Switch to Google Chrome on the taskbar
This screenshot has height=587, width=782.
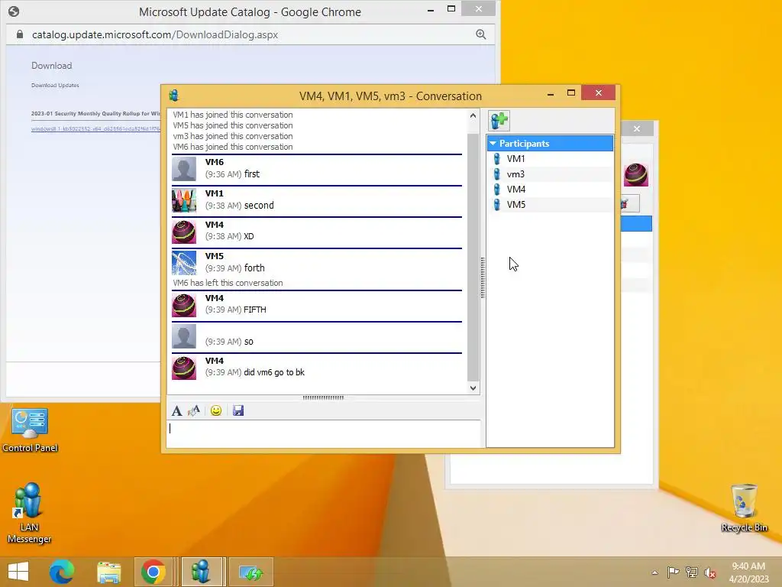coord(153,572)
